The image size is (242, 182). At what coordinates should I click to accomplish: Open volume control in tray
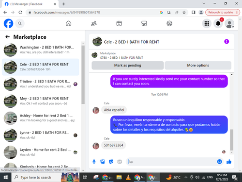(197, 177)
